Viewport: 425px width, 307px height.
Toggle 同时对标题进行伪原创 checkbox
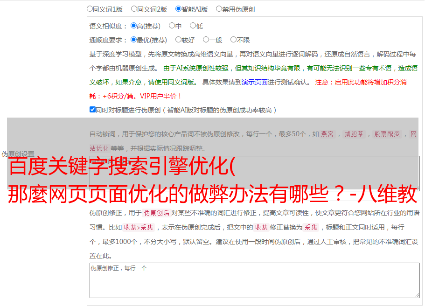[92, 110]
